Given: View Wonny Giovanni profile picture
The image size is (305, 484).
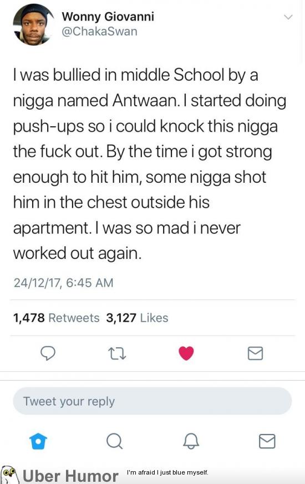Looking at the screenshot, I should tap(34, 24).
